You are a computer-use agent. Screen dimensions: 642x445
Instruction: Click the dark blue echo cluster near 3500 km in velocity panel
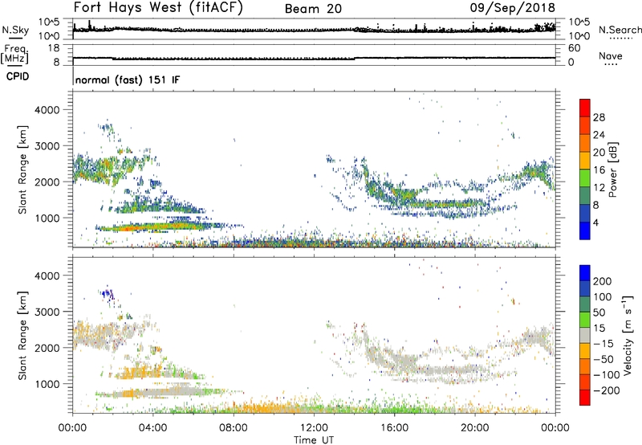click(x=107, y=294)
